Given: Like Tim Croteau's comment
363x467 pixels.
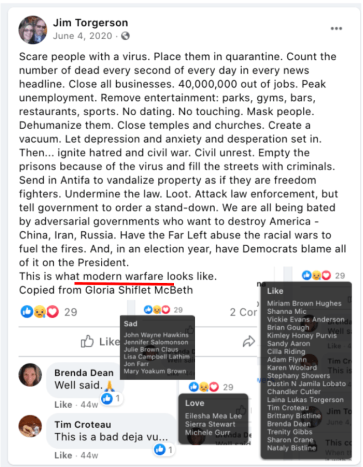Looking at the screenshot, I should point(63,455).
